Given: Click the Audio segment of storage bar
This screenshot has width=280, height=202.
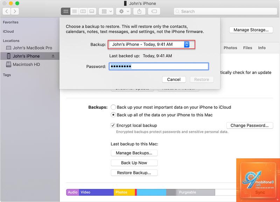Looking at the screenshot, I should click(x=72, y=192).
